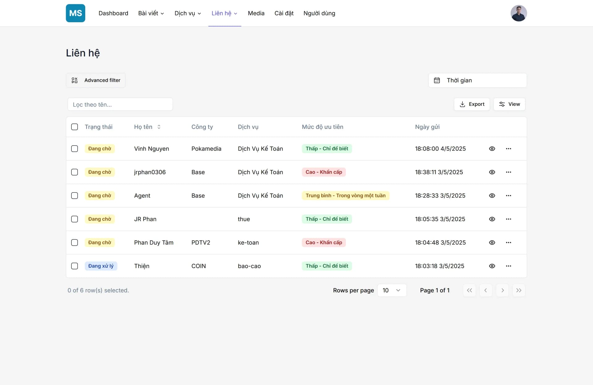Click the Export button

coord(472,104)
